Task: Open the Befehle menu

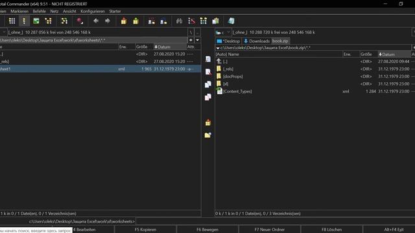Action: click(x=39, y=12)
